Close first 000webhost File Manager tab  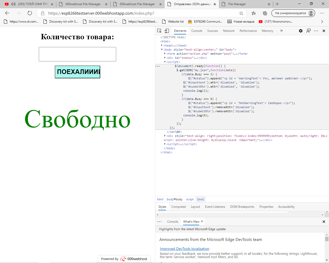[x=106, y=4]
